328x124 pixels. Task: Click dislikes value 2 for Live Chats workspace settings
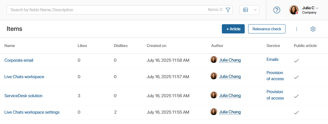coord(115,112)
